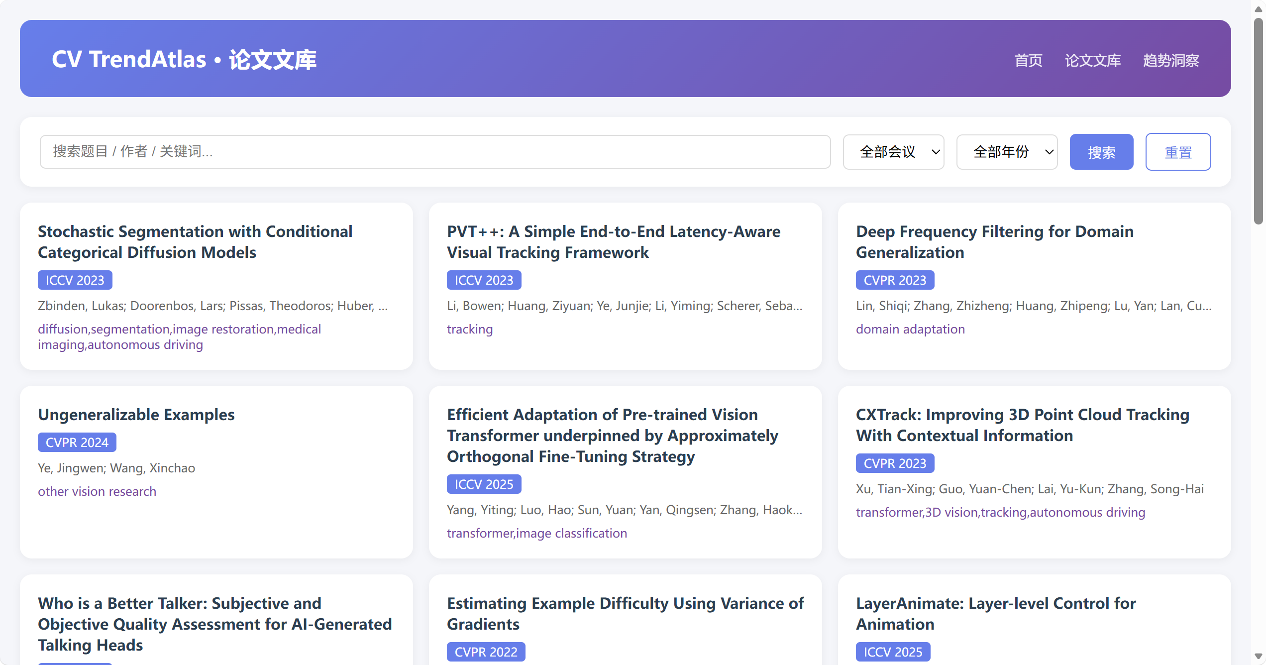The width and height of the screenshot is (1266, 665).
Task: Click authors line starting 'Xu, Tian-Xing'
Action: (x=1030, y=489)
